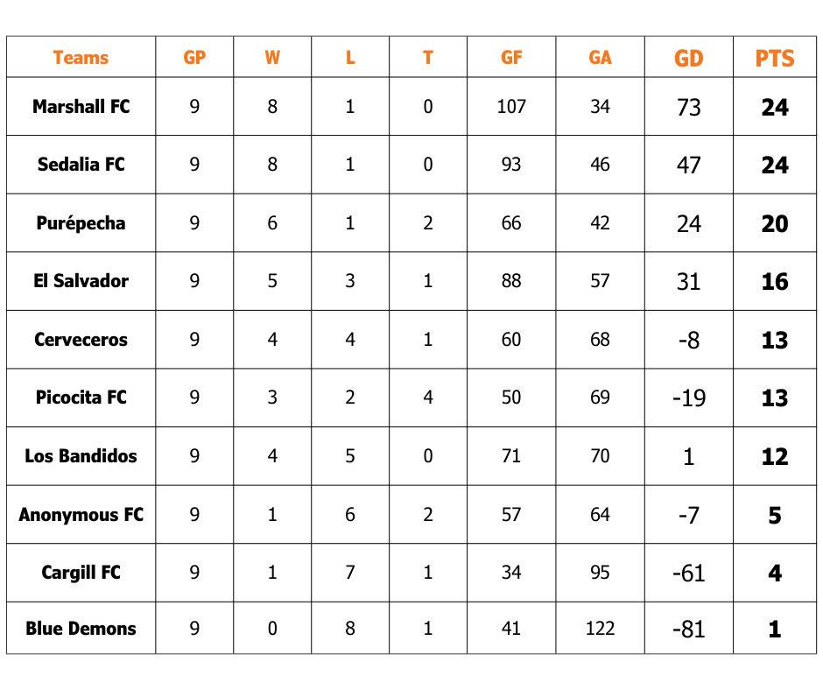Click the GP column header
This screenshot has height=690, width=823.
194,58
